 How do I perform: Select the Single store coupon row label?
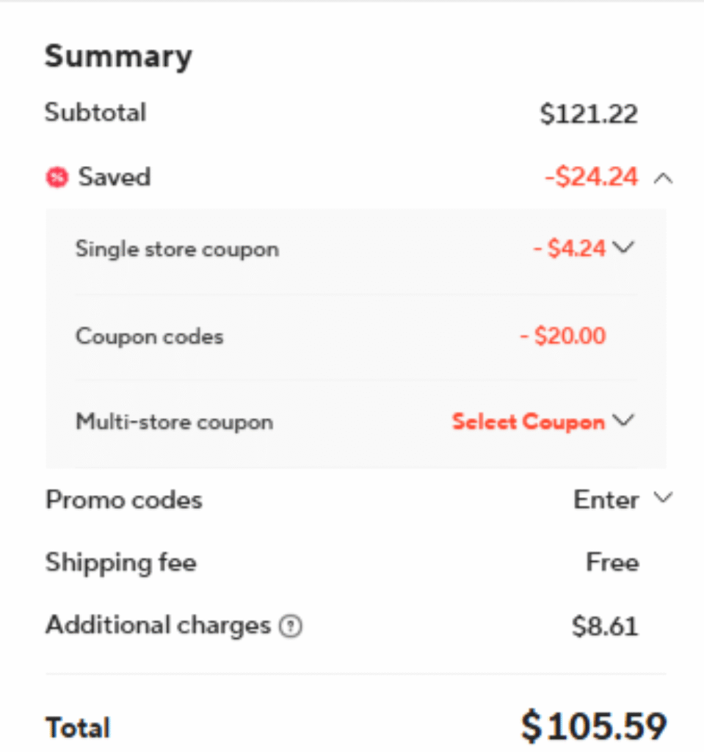pos(178,250)
